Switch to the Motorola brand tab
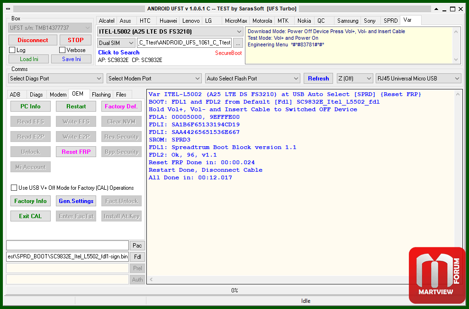This screenshot has width=469, height=309. tap(262, 21)
